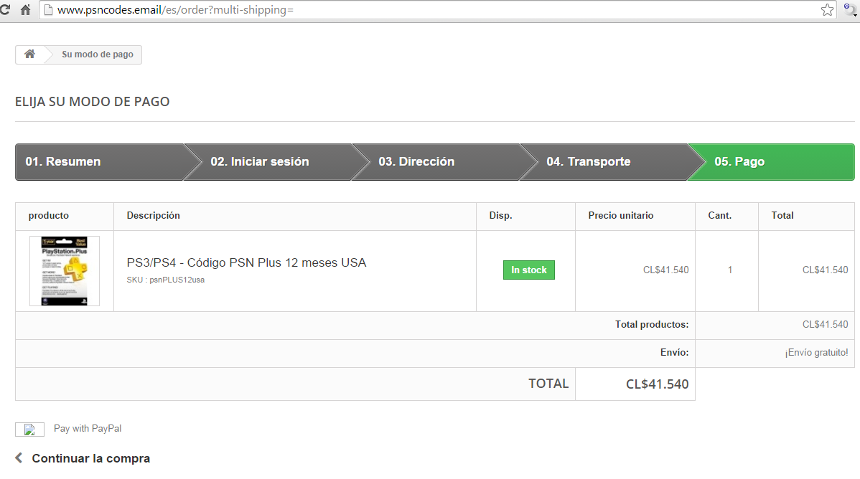This screenshot has height=479, width=860.
Task: Bookmark this page with the star icon
Action: point(827,10)
